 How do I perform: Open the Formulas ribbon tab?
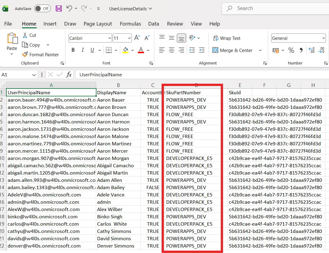tap(130, 24)
